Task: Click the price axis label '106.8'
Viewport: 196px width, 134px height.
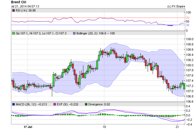Action: click(190, 96)
